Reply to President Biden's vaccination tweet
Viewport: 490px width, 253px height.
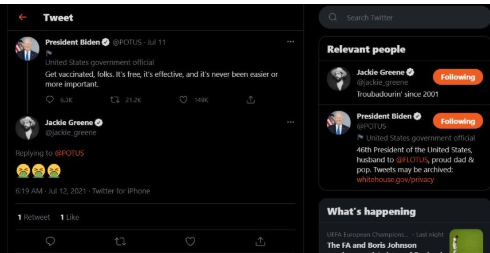[x=50, y=100]
